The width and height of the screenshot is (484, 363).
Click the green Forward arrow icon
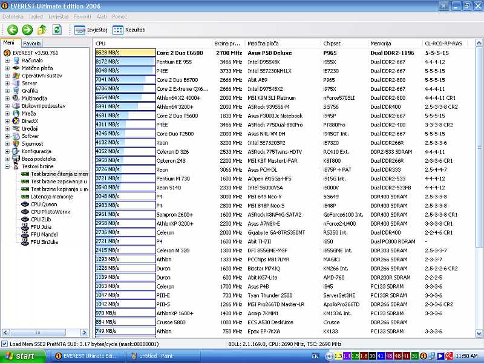(x=27, y=30)
